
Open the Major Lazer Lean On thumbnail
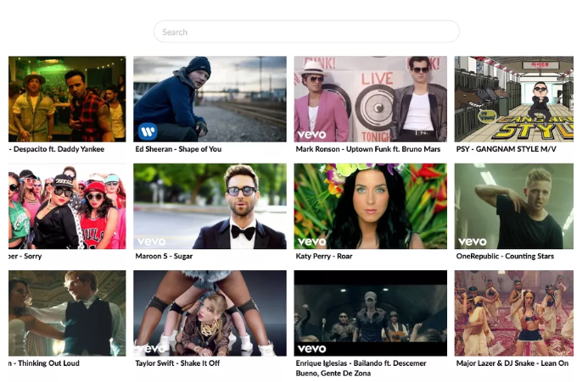513,313
